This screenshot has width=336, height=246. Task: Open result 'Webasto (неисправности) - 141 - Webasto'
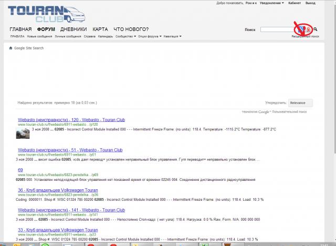click(x=71, y=210)
